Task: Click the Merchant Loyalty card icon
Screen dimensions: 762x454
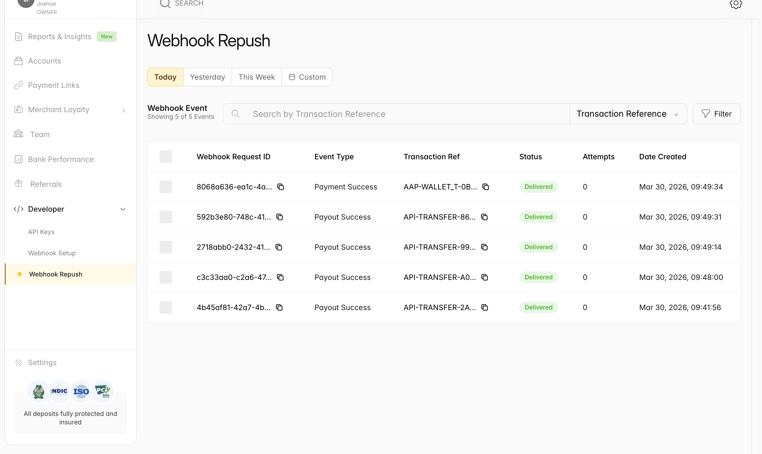Action: (18, 109)
